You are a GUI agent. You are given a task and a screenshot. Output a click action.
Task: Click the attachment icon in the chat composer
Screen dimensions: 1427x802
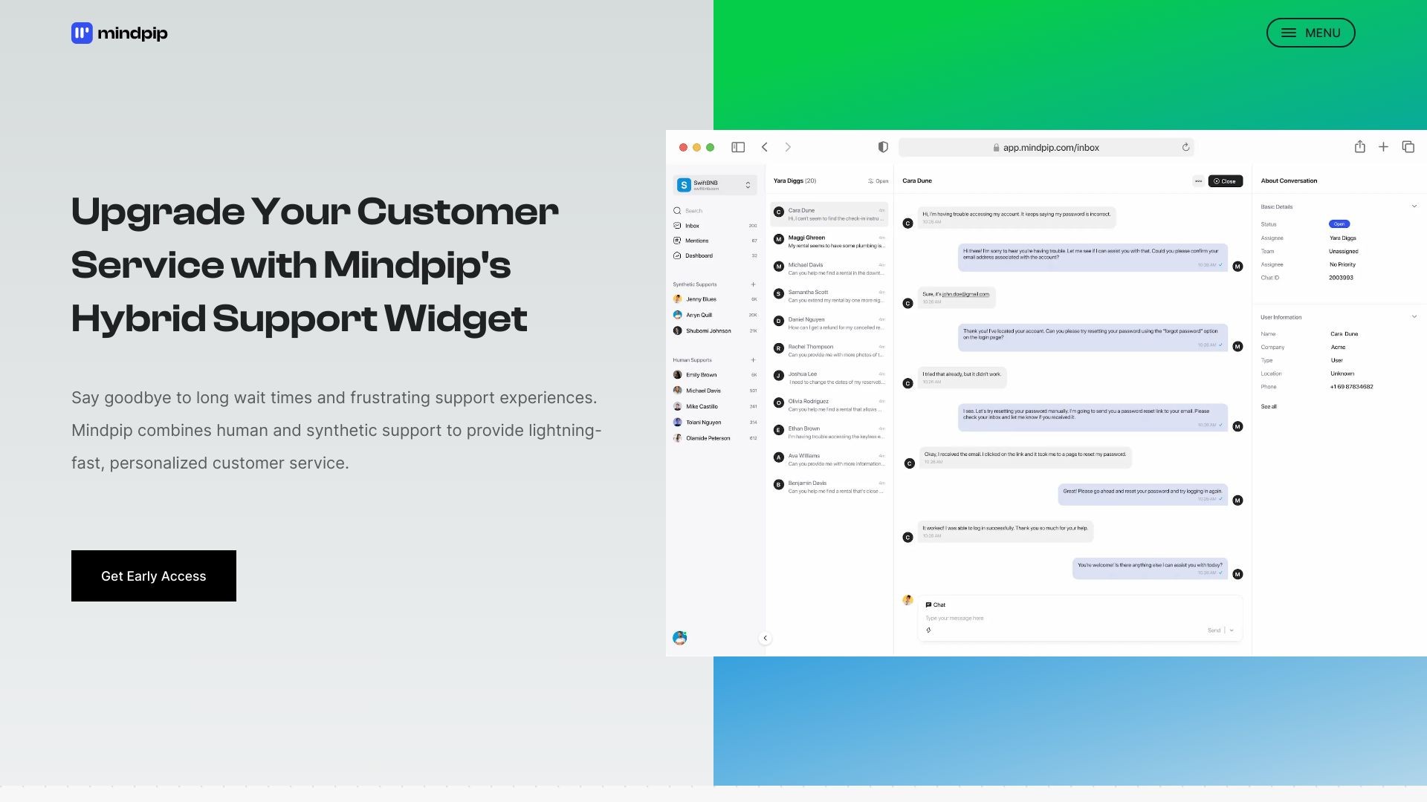click(928, 629)
